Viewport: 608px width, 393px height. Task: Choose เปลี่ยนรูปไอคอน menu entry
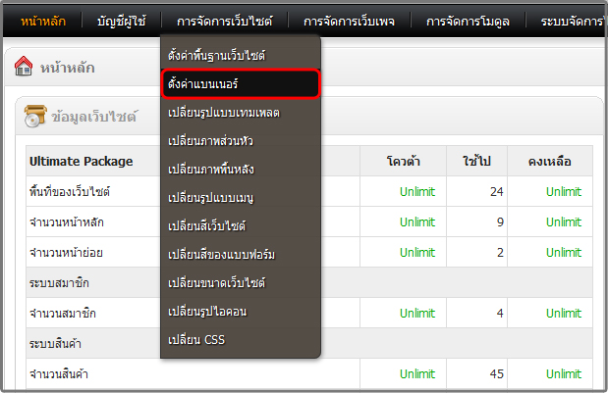241,311
